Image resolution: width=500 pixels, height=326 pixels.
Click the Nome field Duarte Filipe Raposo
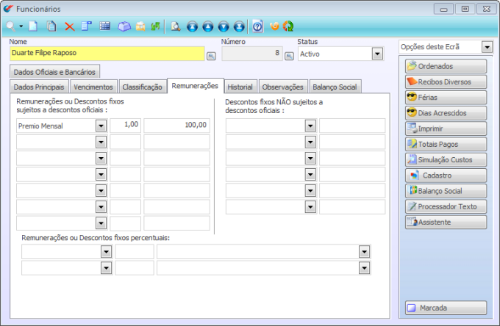(x=107, y=54)
